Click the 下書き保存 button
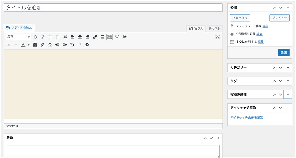Image resolution: width=296 pixels, height=158 pixels. click(x=240, y=18)
